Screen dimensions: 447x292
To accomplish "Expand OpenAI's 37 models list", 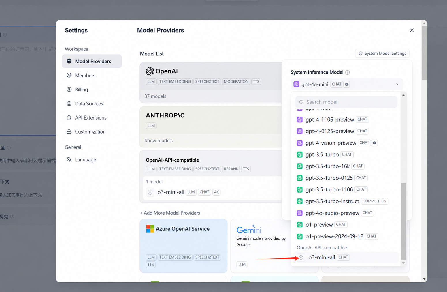I will point(155,96).
